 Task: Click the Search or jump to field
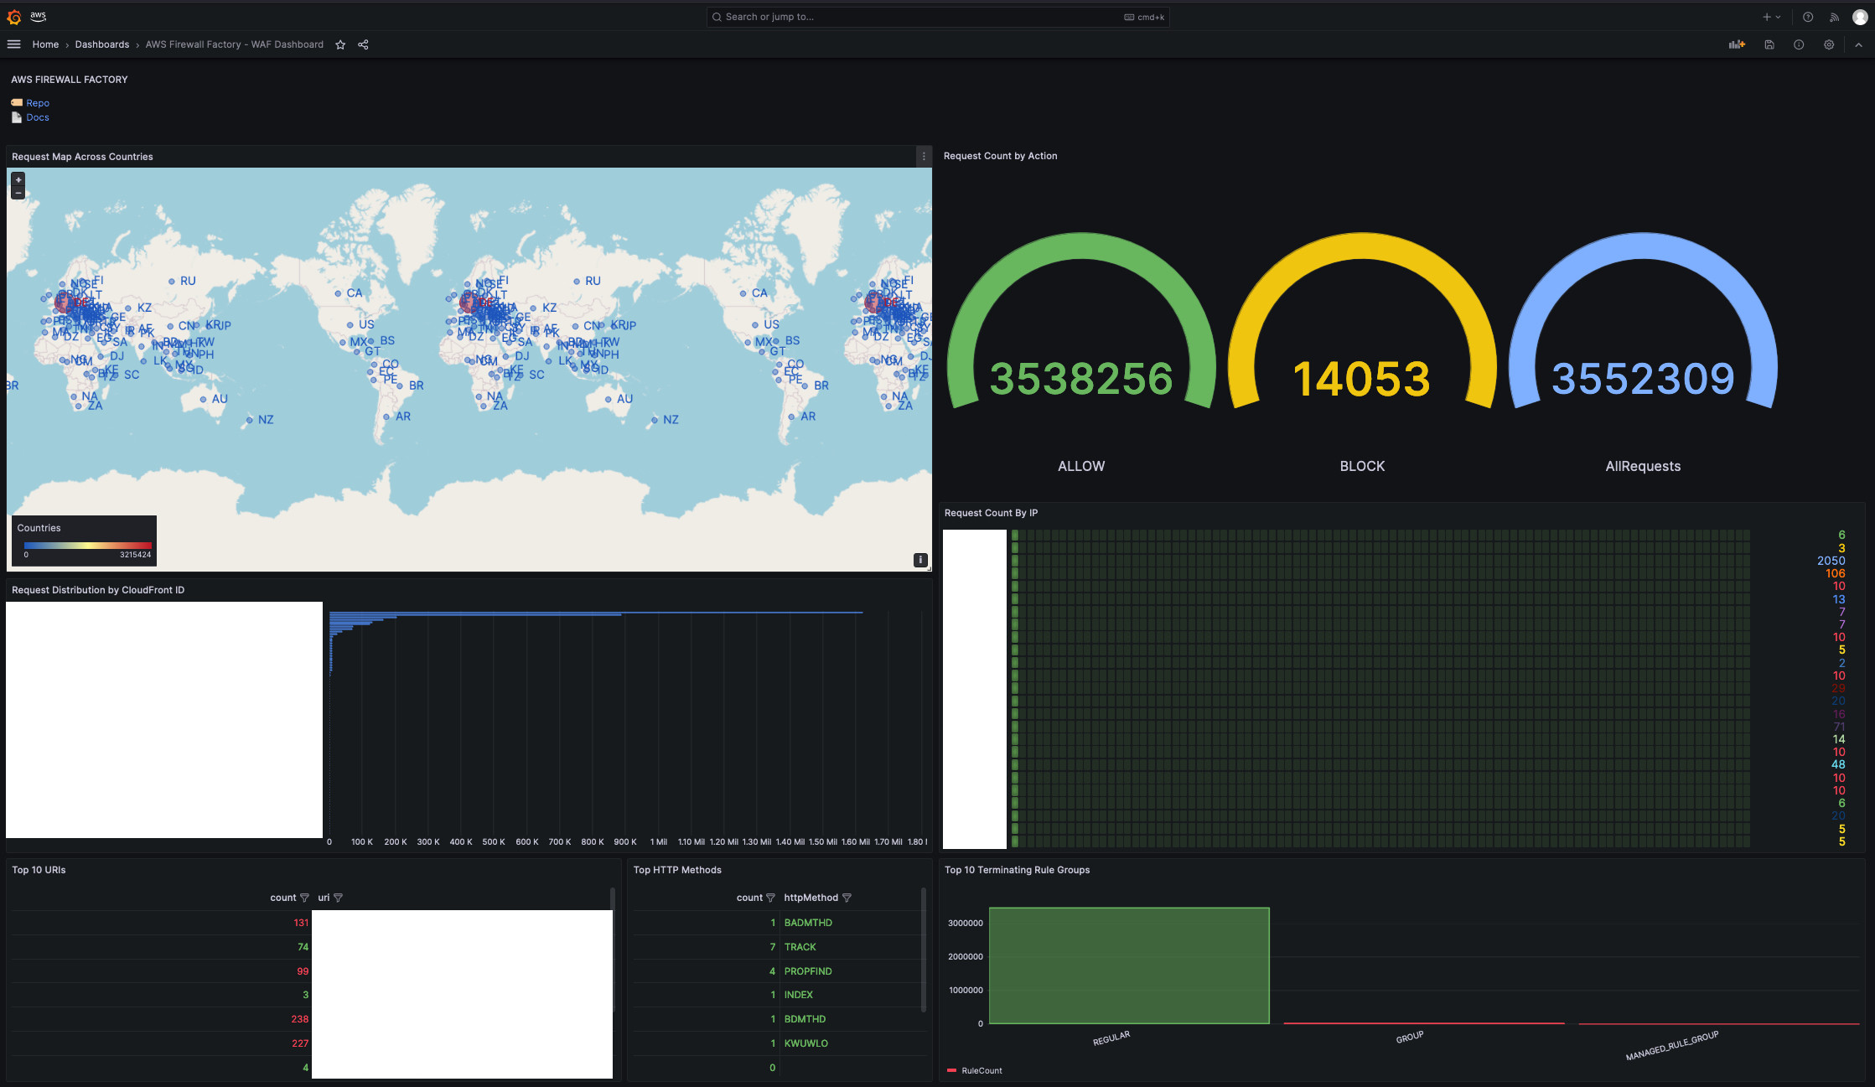937,17
